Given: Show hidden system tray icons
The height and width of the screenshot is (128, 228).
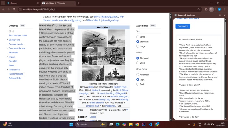Looking at the screenshot, I should point(189,125).
